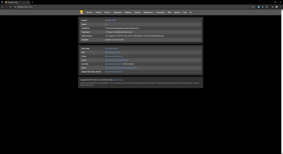Click the forward navigation arrow
Image resolution: width=283 pixels, height=154 pixels.
coord(6,7)
